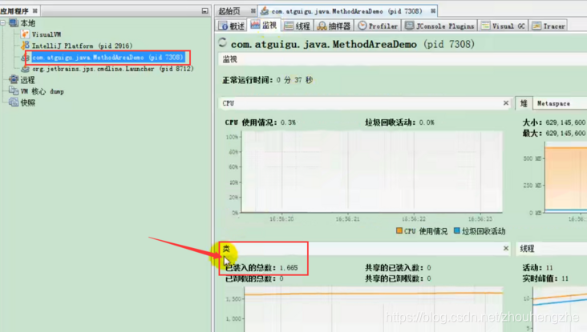
Task: Switch to the 监视 monitor tab
Action: click(264, 26)
